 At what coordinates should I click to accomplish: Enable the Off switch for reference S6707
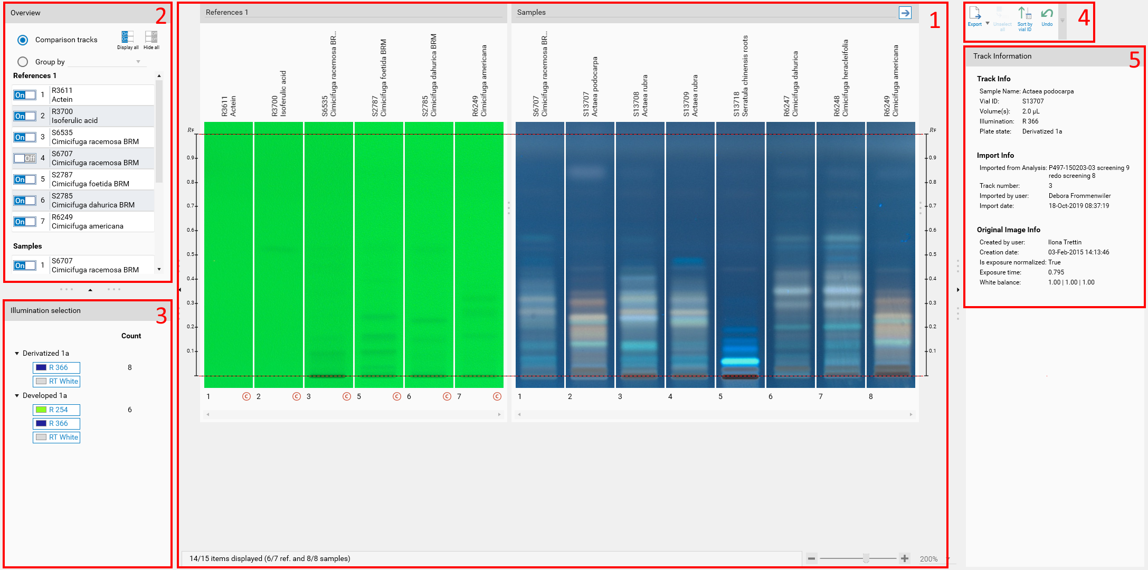25,158
